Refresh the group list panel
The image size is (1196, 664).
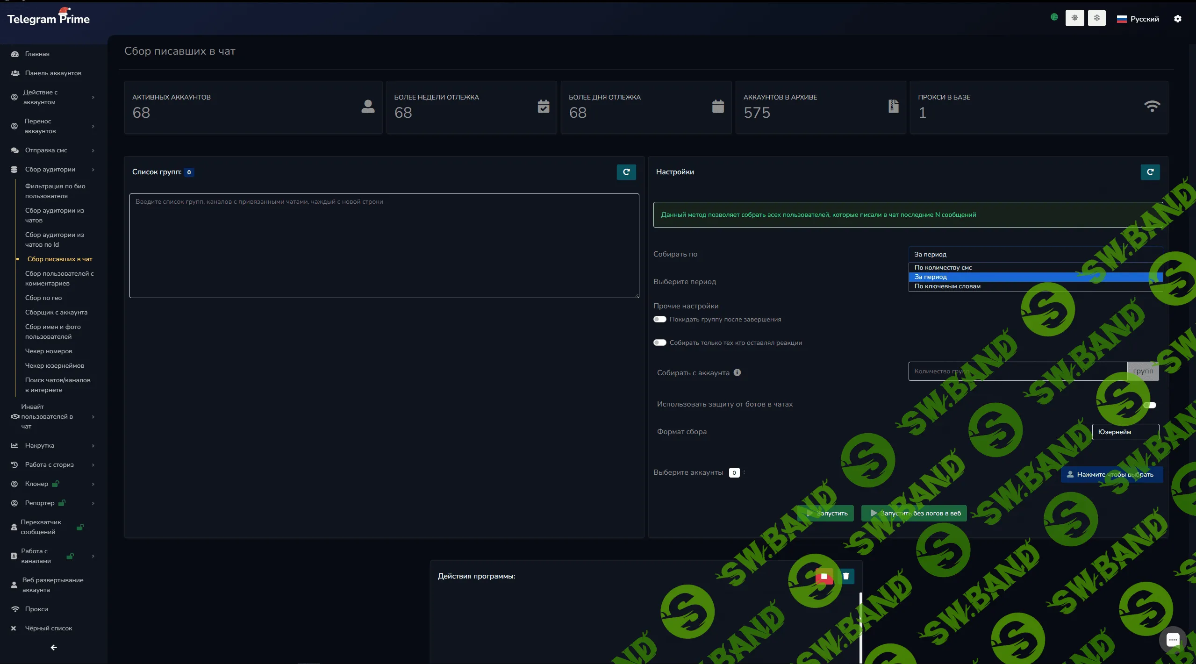coord(626,172)
